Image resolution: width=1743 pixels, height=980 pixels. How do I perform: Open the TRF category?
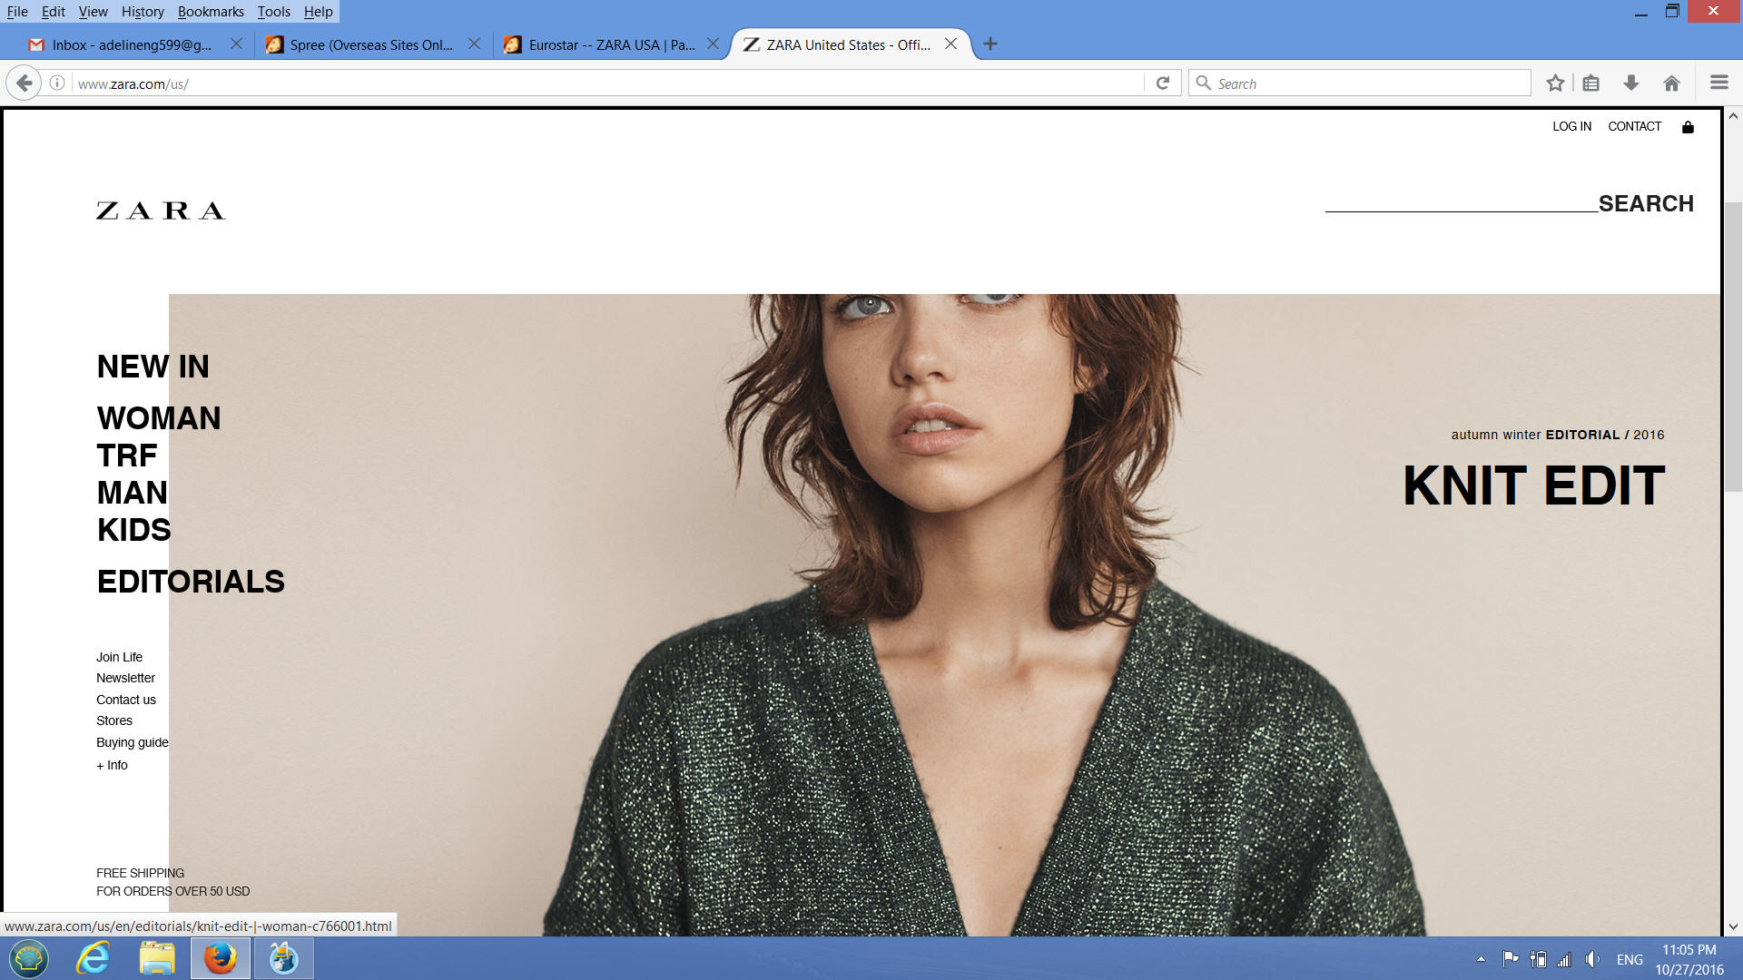tap(127, 456)
